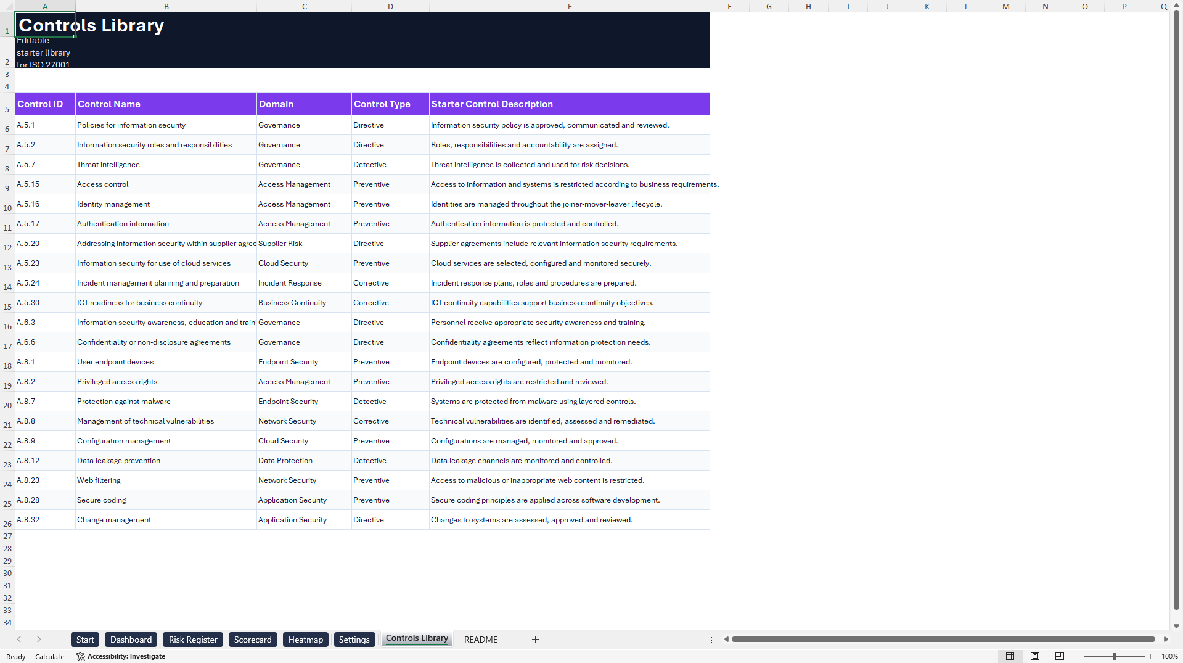
Task: Click horizontal scrollbar left arrow
Action: [726, 640]
